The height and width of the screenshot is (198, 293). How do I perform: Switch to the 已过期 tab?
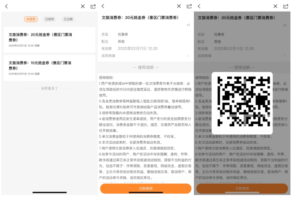tap(68, 19)
